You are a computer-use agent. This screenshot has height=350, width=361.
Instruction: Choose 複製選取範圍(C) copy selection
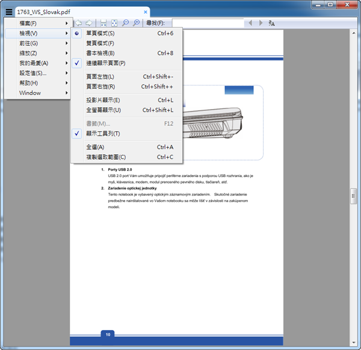[x=126, y=157]
